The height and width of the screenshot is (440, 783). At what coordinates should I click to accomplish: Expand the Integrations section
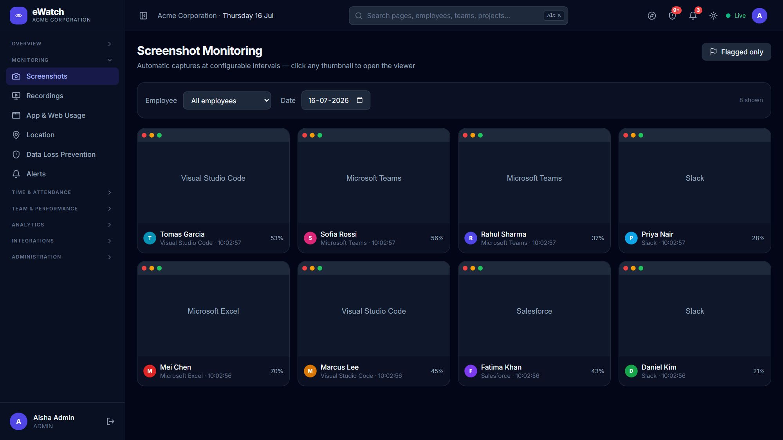coord(63,241)
